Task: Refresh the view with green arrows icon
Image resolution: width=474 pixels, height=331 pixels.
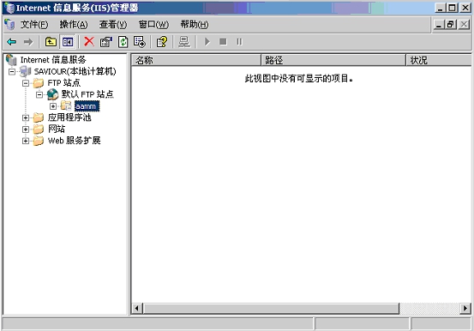Action: pyautogui.click(x=123, y=42)
